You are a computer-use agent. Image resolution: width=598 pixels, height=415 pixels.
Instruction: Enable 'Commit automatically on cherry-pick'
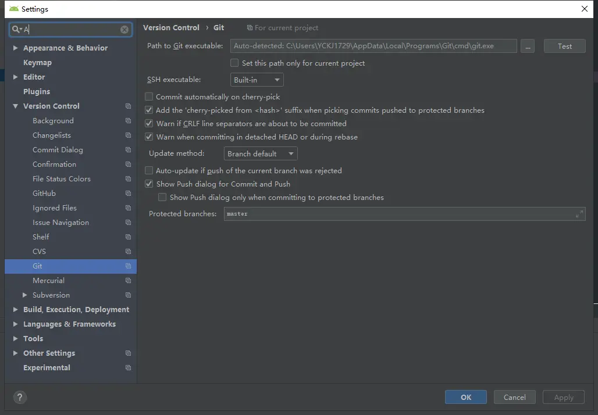tap(149, 97)
